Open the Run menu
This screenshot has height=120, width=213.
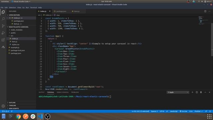(x=27, y=7)
